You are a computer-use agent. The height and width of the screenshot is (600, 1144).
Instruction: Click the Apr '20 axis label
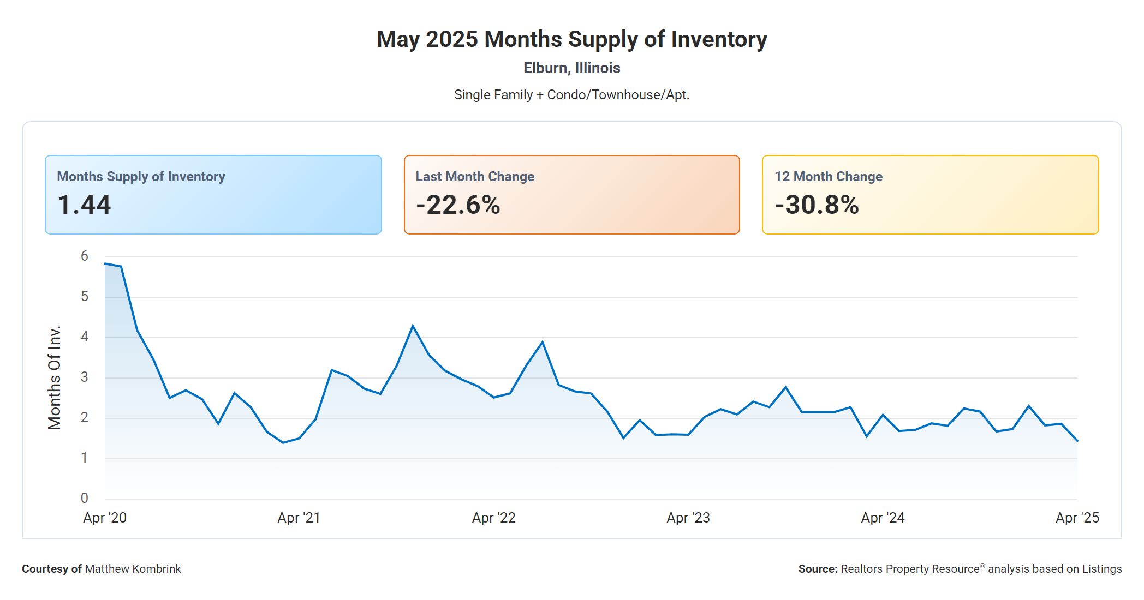click(x=105, y=518)
